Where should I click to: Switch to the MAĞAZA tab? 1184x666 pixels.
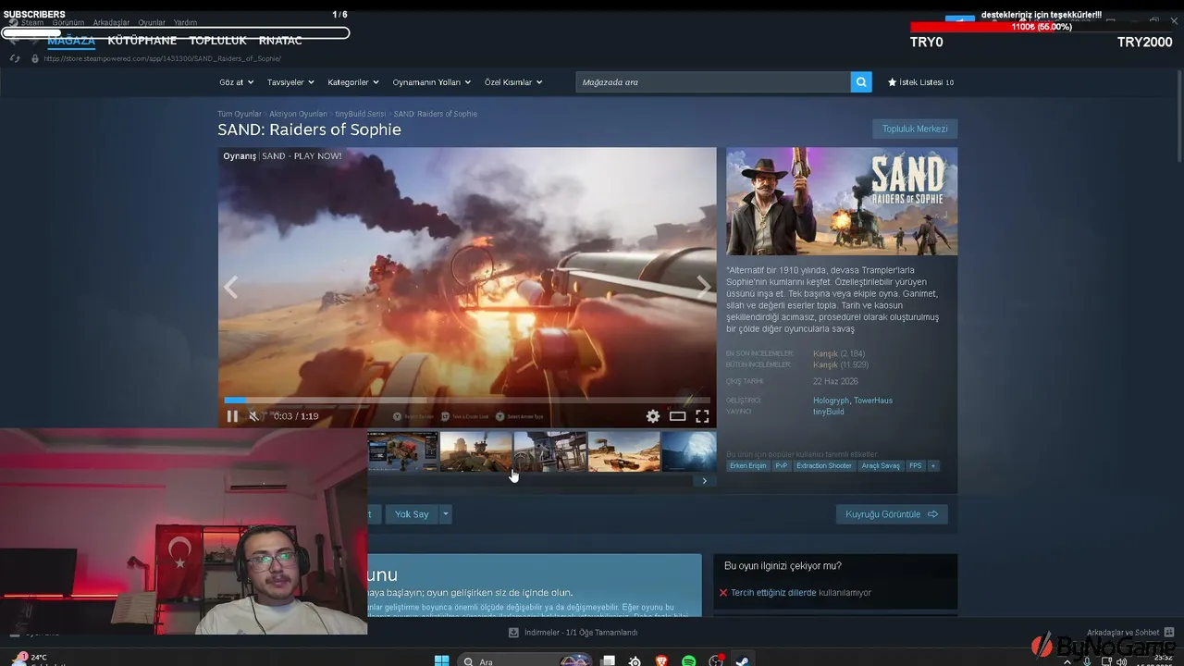71,41
